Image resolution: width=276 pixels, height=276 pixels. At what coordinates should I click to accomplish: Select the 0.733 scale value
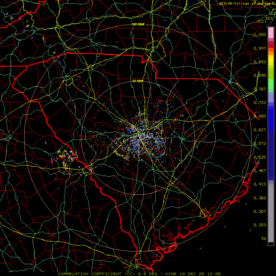[x=260, y=103]
